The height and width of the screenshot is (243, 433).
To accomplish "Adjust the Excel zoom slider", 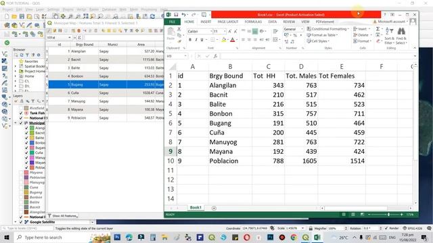I will pos(388,215).
